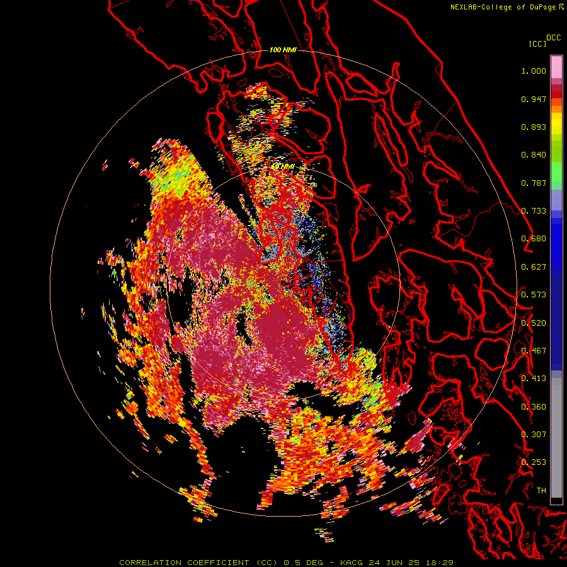Click the 0.893 color scale value
The image size is (567, 567).
coord(534,127)
